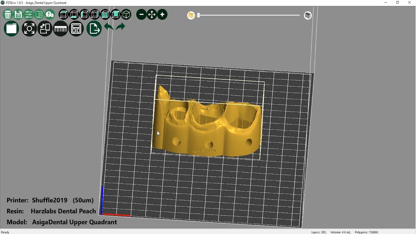Click the comb-shaped supports icon
The image size is (416, 234).
pos(61,29)
